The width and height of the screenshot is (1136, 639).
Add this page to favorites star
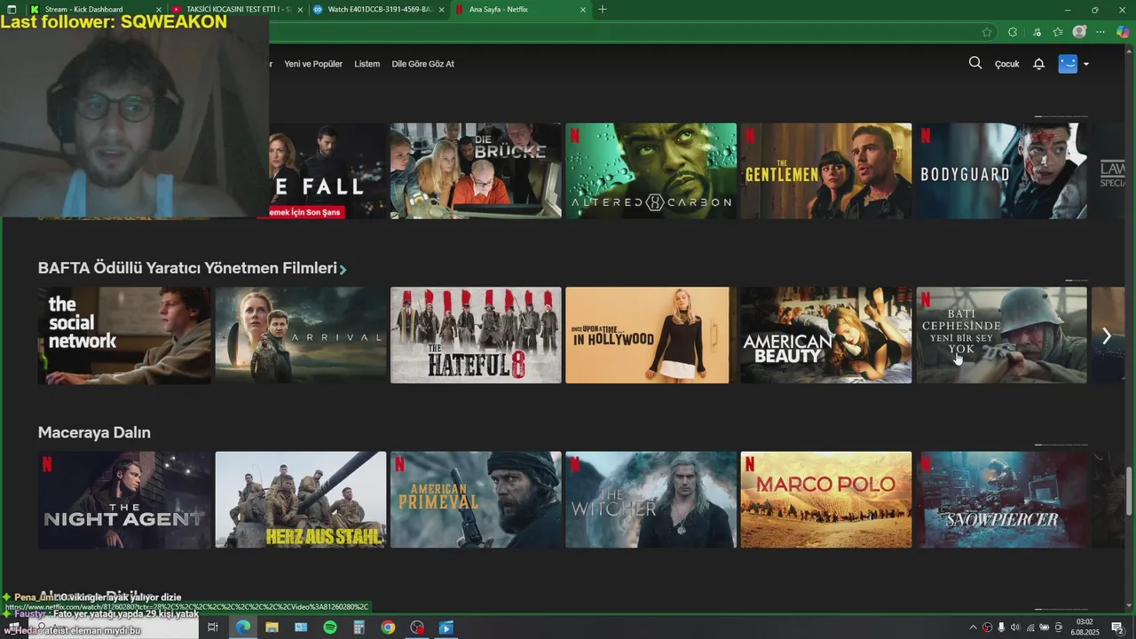click(987, 32)
